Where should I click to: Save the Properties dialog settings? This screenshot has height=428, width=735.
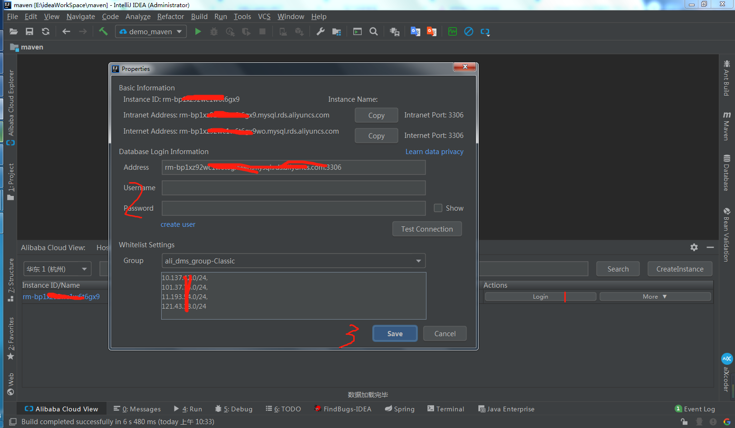click(395, 333)
